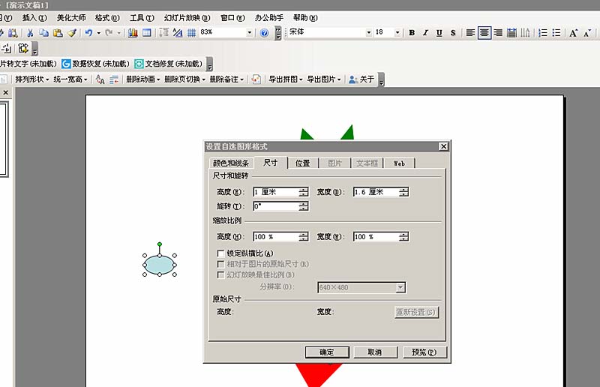Open 美化大师 menu
600x387 pixels.
[x=71, y=17]
